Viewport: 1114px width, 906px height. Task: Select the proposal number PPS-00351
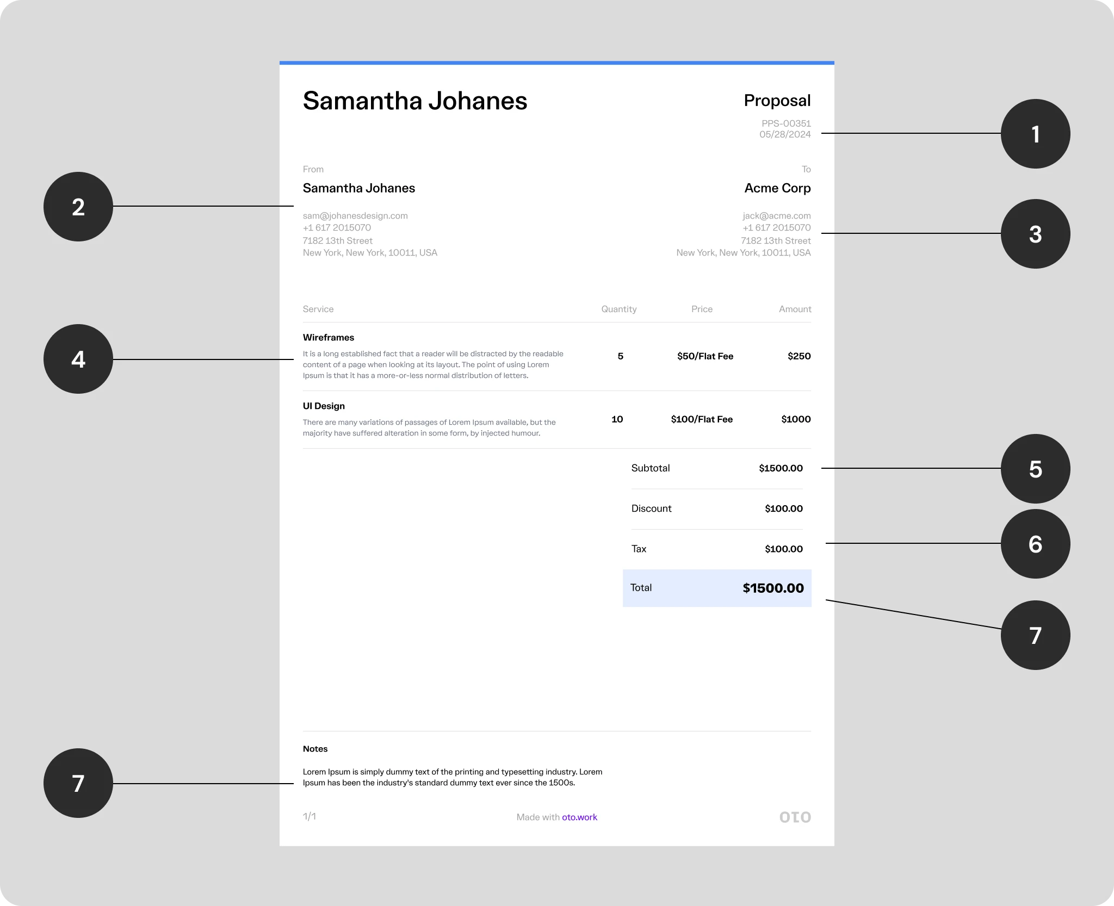point(784,123)
